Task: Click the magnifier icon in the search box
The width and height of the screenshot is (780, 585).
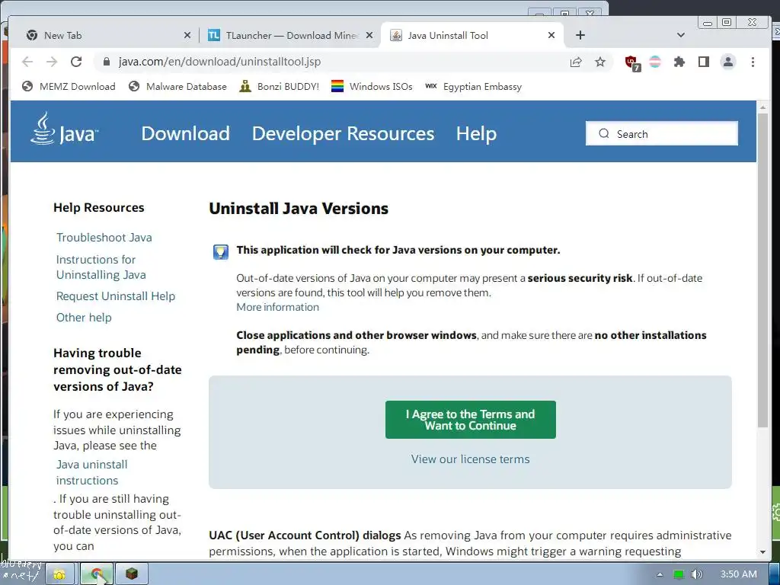Action: click(604, 133)
